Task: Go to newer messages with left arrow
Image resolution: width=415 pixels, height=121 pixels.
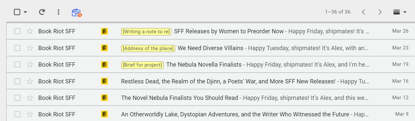Action: 364,12
